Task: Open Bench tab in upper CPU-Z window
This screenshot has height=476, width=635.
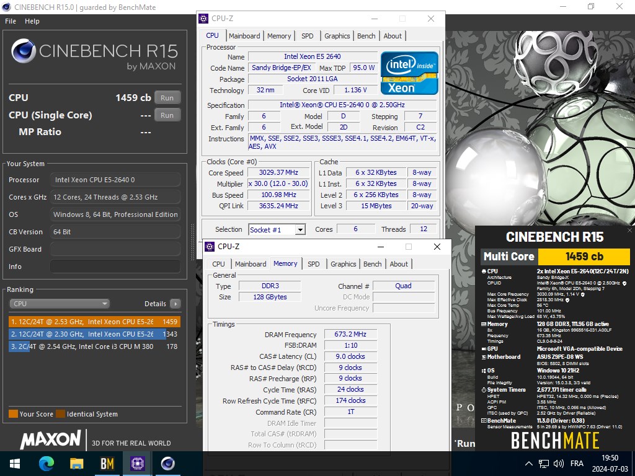Action: 366,36
